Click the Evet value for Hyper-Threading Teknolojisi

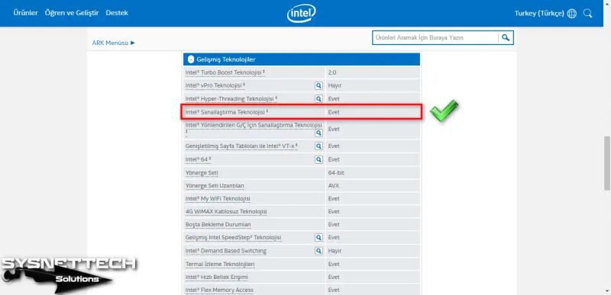pos(334,99)
